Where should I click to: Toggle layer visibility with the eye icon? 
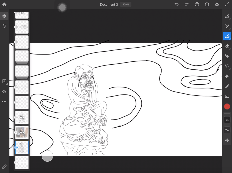click(x=4, y=92)
